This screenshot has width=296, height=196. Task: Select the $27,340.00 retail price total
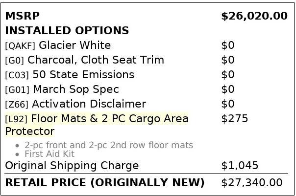point(251,183)
